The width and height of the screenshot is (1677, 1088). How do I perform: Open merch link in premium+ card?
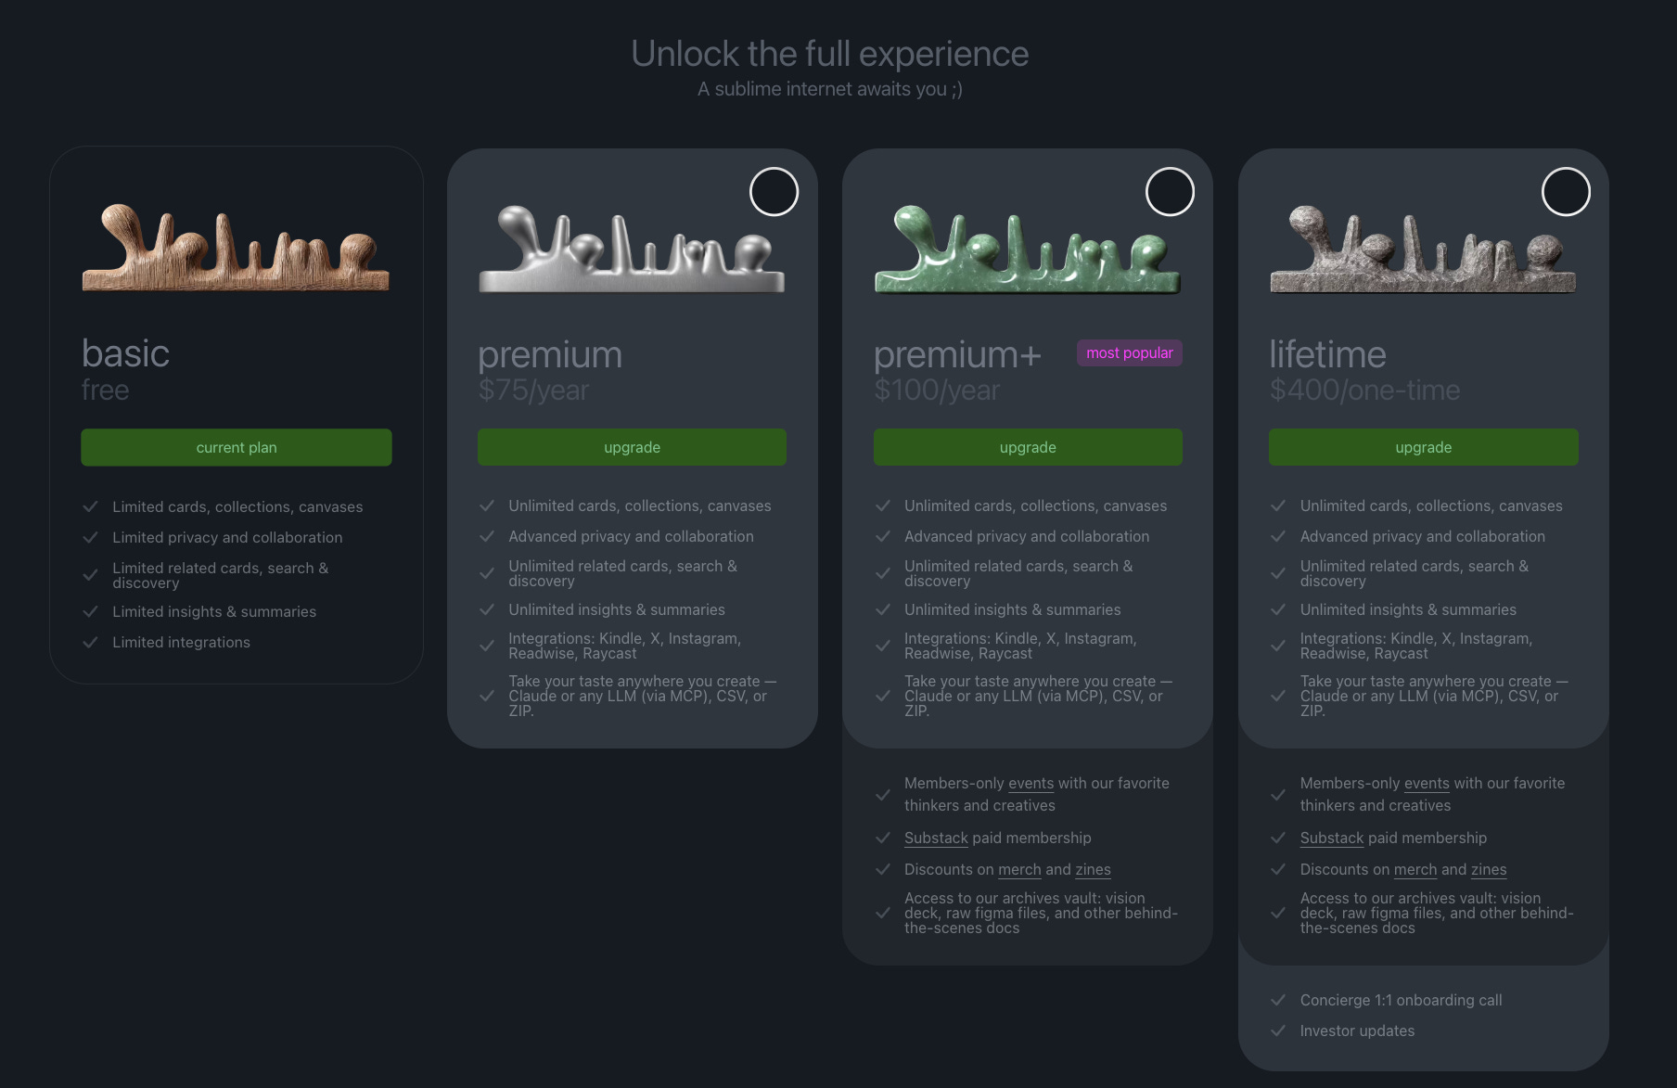(1019, 869)
